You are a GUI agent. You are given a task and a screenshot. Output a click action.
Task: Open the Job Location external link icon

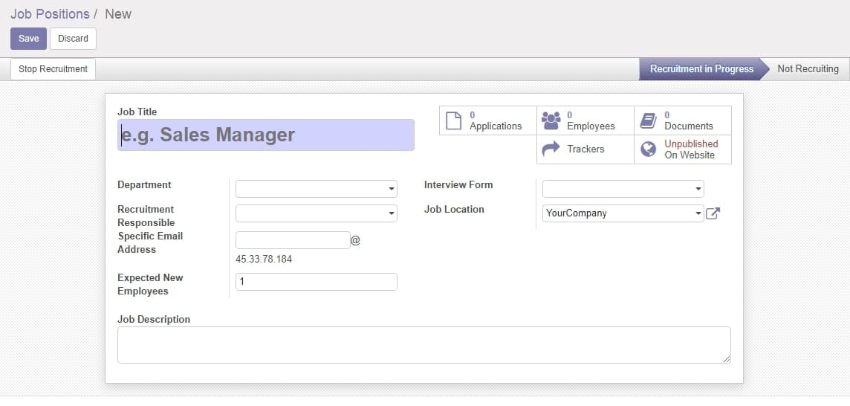[x=713, y=213]
